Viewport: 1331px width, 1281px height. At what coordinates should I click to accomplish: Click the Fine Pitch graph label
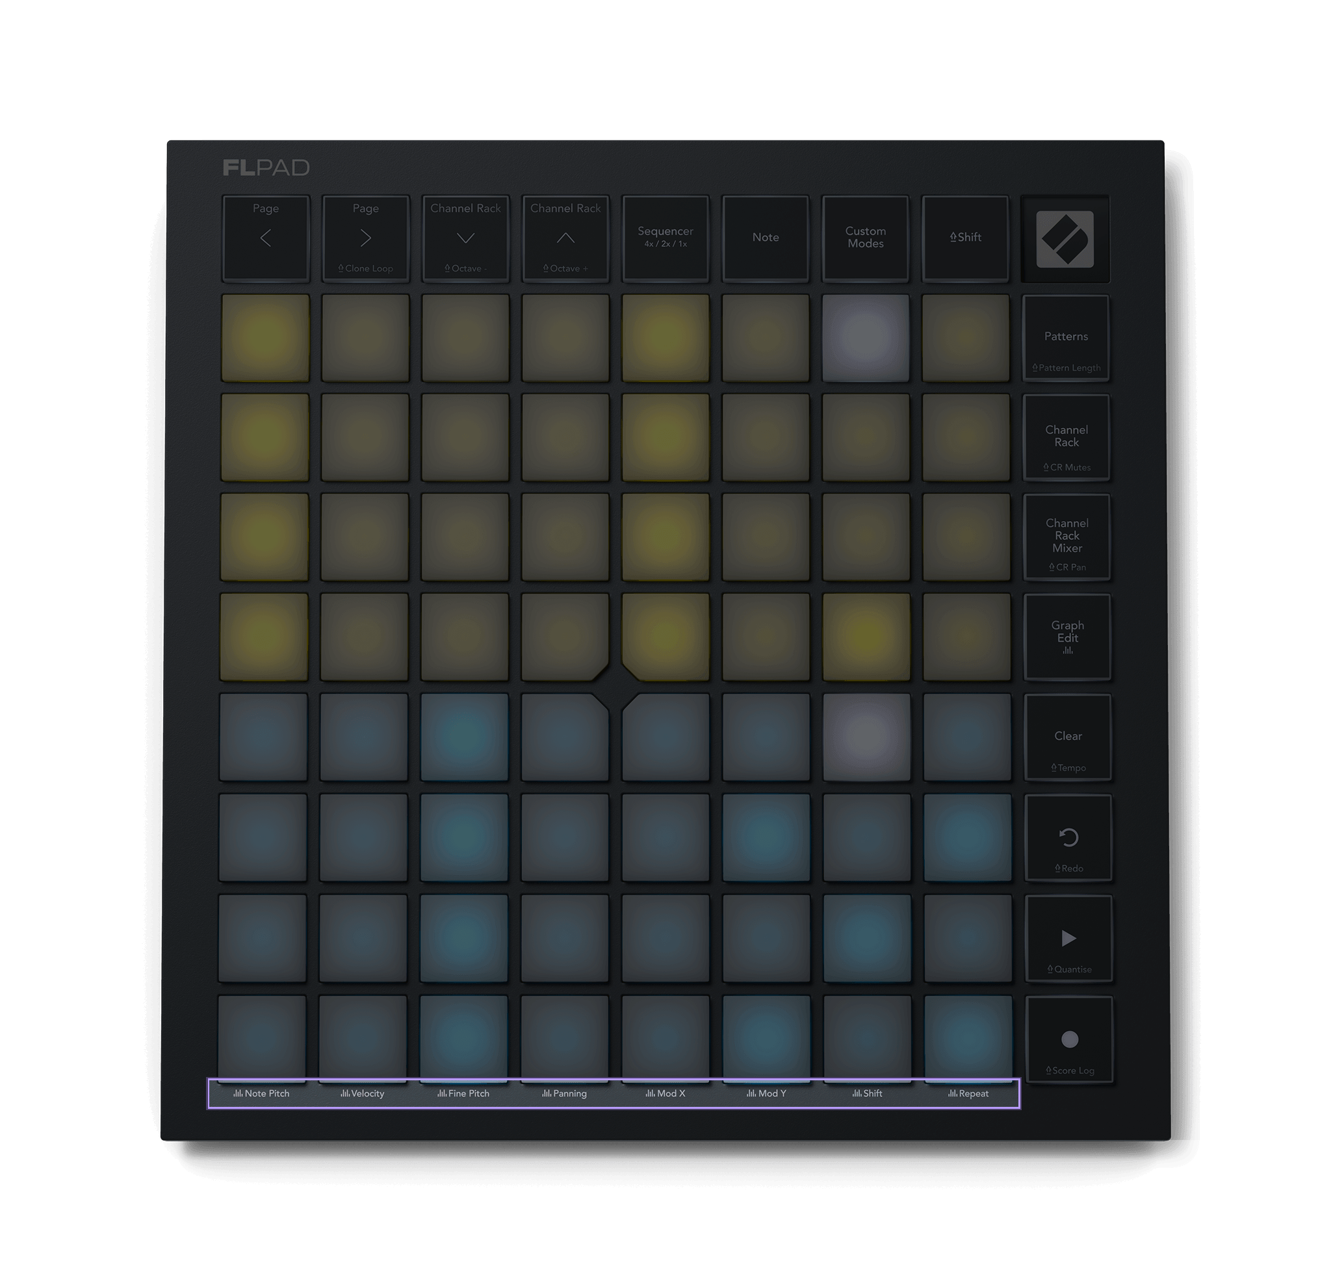click(463, 1094)
